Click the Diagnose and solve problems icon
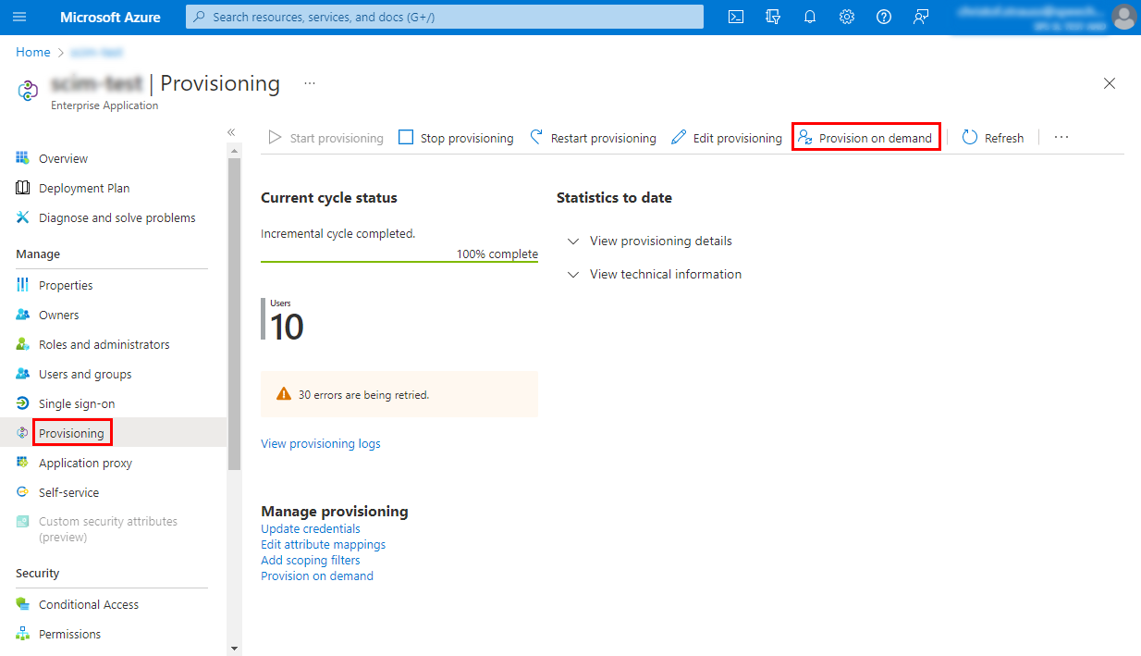This screenshot has width=1141, height=656. click(x=23, y=217)
